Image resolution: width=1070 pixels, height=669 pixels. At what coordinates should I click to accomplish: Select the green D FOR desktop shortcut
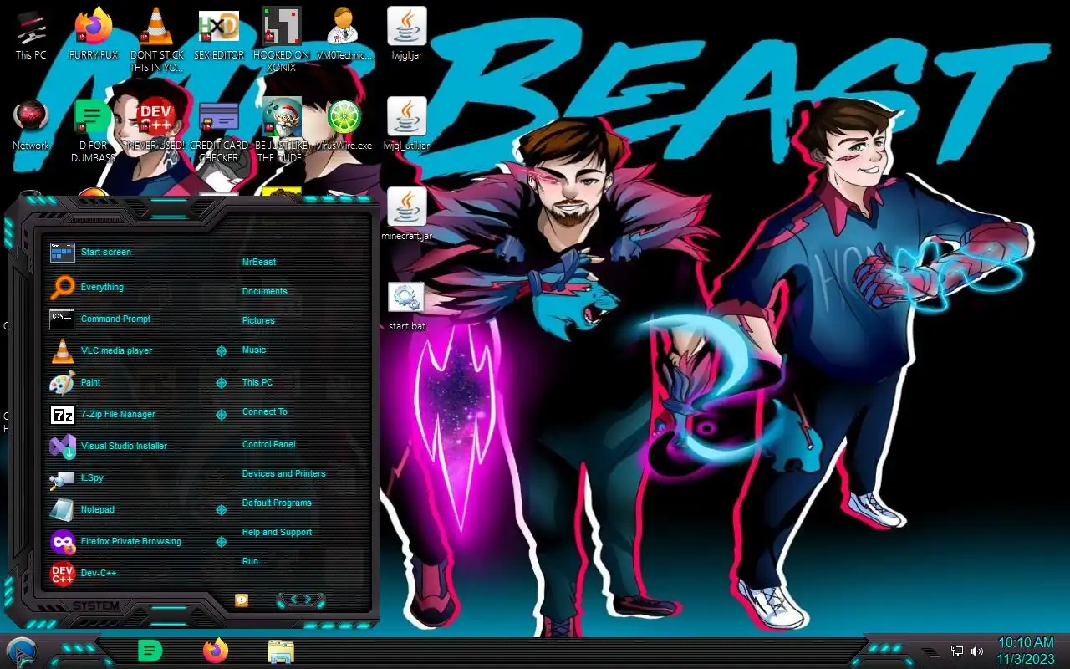point(94,130)
